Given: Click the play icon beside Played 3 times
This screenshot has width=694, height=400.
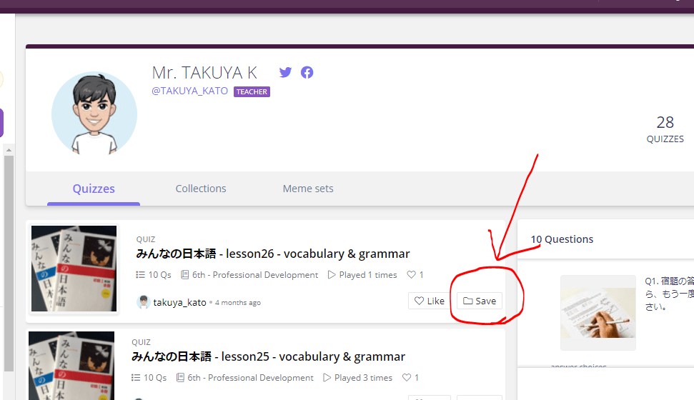Looking at the screenshot, I should tap(327, 377).
